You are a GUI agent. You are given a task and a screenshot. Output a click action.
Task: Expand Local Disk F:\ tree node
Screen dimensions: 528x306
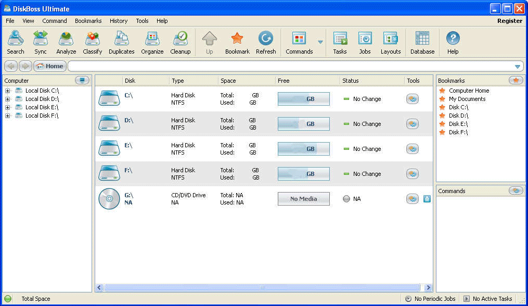(x=7, y=116)
